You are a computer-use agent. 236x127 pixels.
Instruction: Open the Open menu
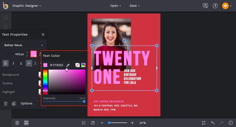coord(115,6)
